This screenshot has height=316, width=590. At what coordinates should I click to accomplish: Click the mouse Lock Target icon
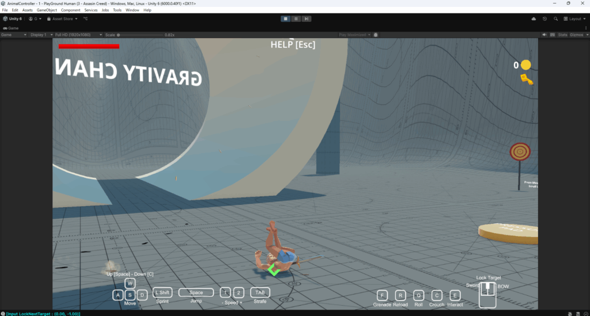(487, 295)
